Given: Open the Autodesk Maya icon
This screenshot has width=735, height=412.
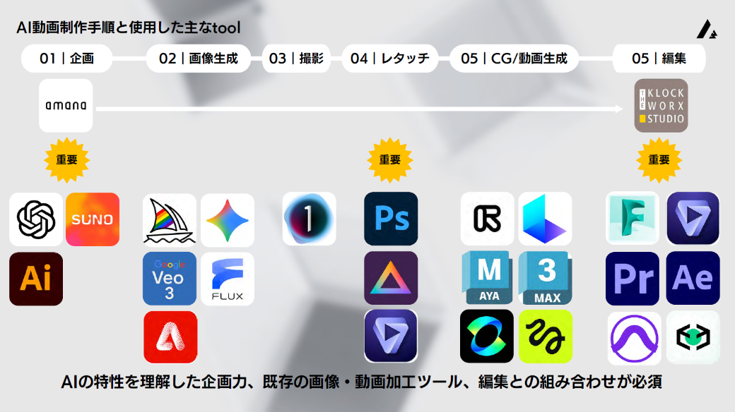Looking at the screenshot, I should [x=487, y=277].
